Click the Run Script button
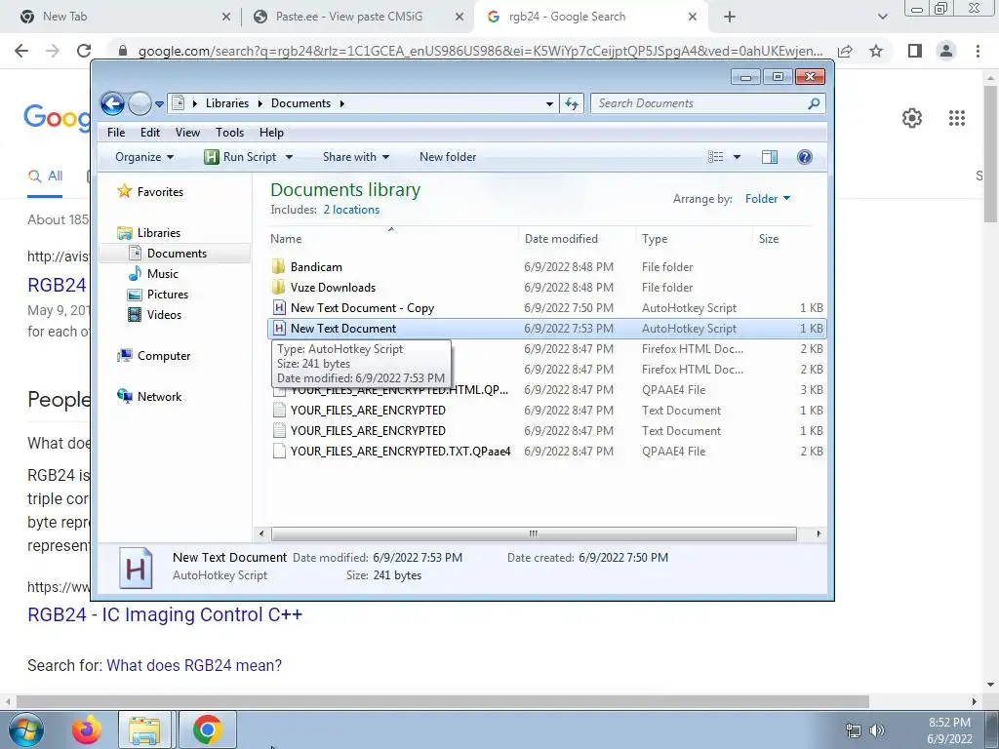 click(240, 157)
